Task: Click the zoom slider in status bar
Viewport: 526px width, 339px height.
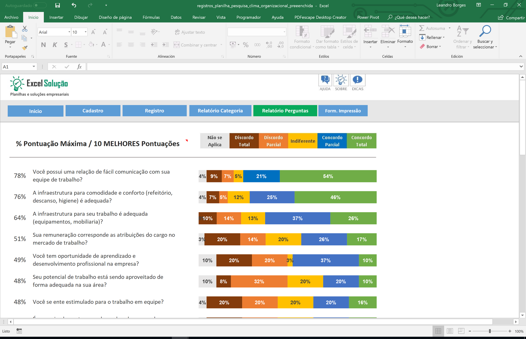Action: tap(490, 331)
